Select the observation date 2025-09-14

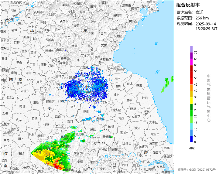[206, 24]
